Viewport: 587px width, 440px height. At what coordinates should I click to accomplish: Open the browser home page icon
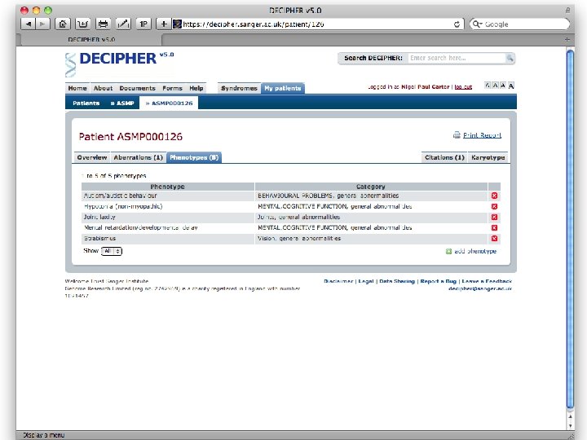pos(62,24)
